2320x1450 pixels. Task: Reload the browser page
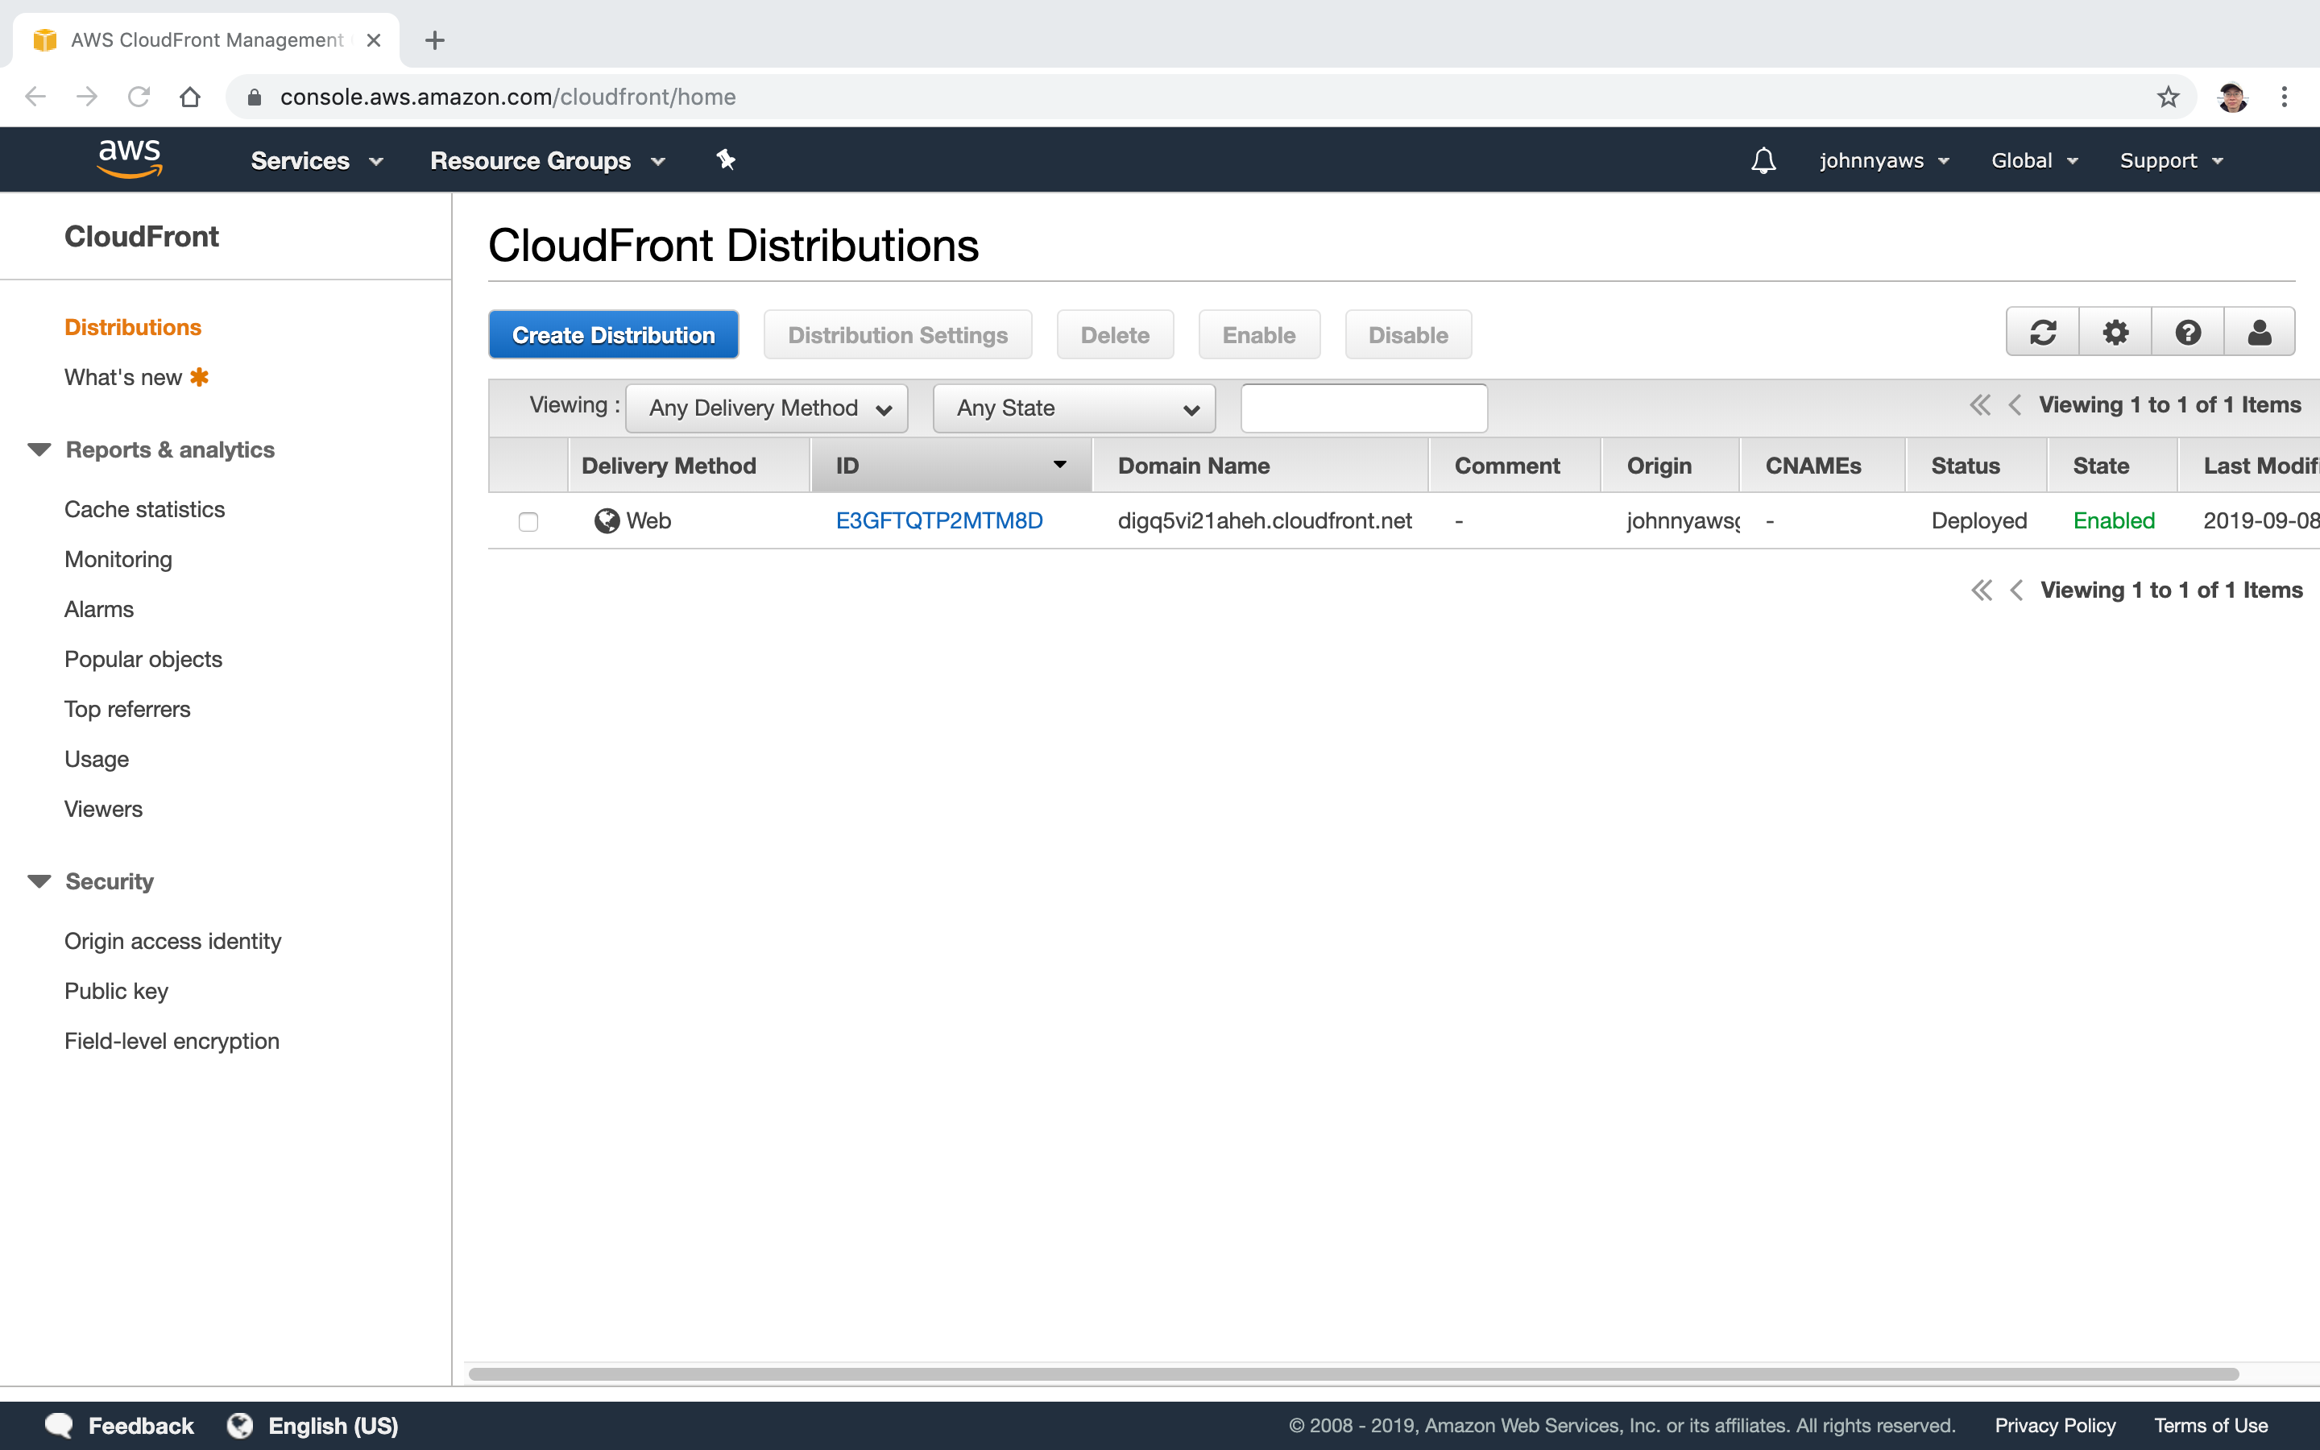coord(139,97)
